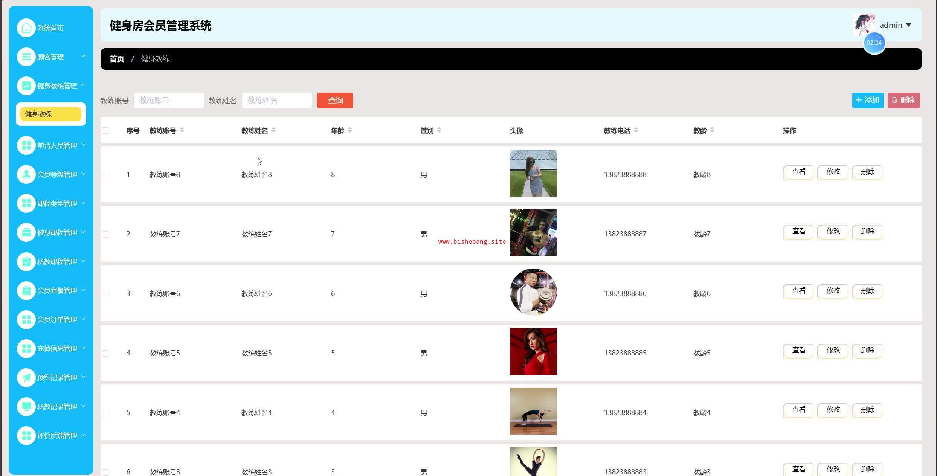Click the 系统首页 home icon
The width and height of the screenshot is (937, 476).
pos(26,28)
